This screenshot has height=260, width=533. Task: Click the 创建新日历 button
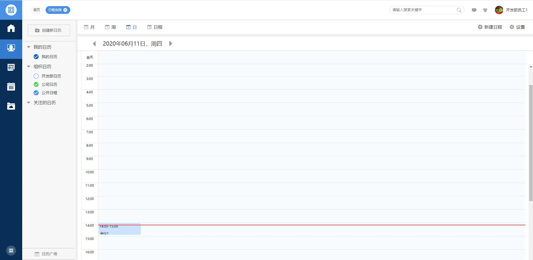click(49, 30)
